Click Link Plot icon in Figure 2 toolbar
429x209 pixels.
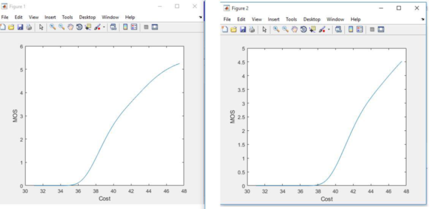(x=338, y=29)
